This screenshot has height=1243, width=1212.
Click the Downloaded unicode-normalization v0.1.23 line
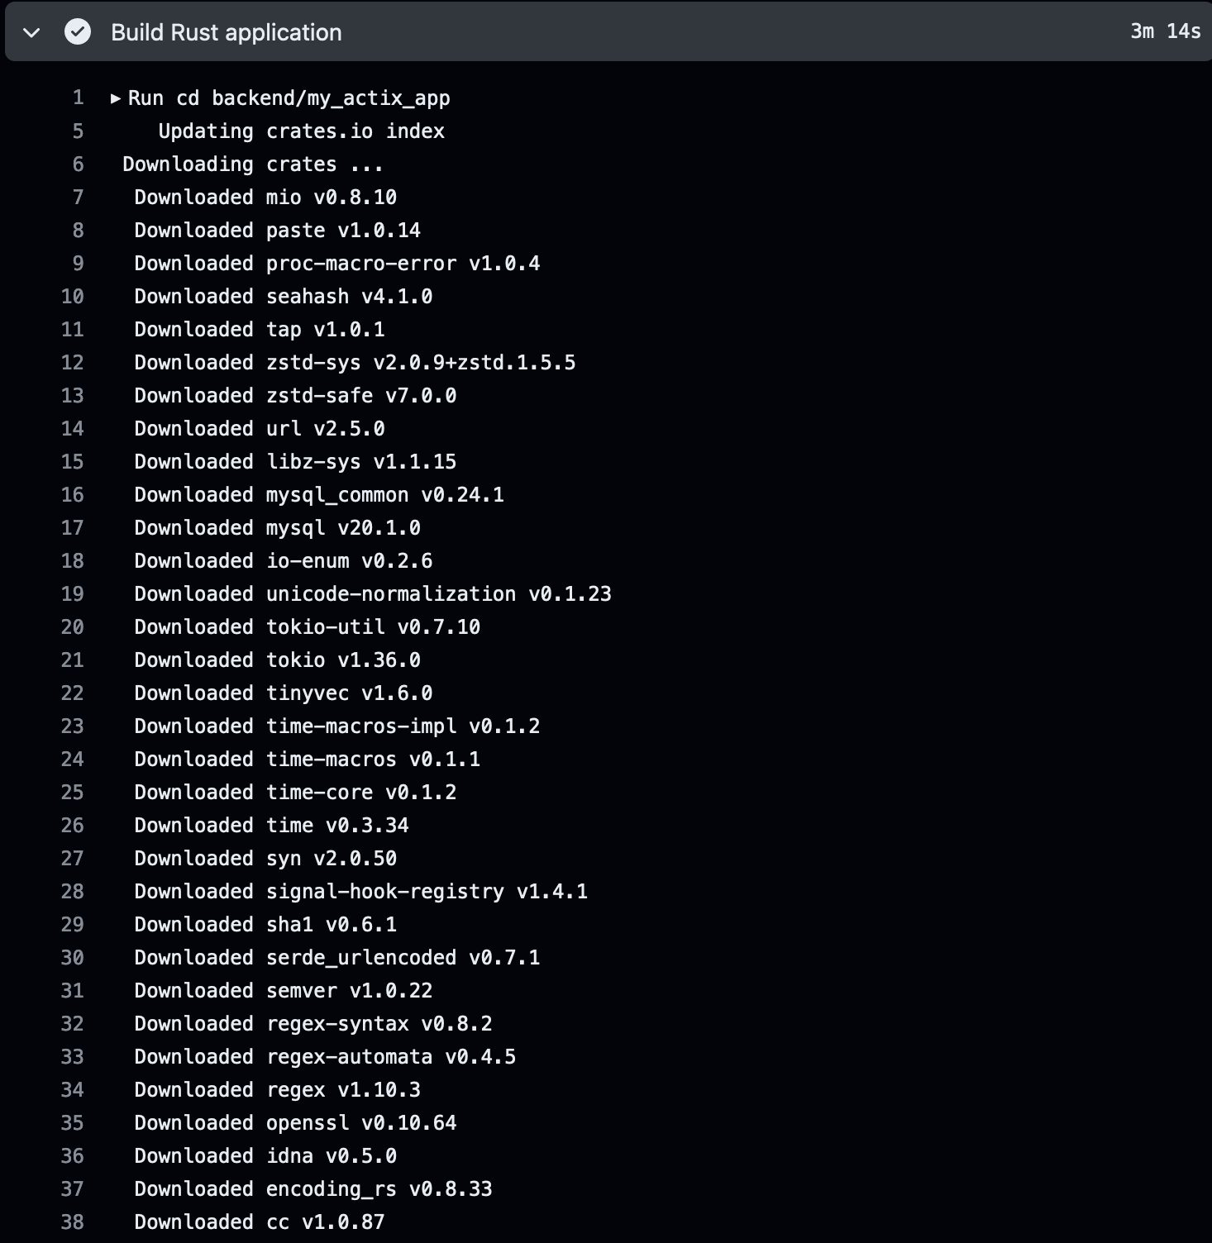(x=372, y=594)
